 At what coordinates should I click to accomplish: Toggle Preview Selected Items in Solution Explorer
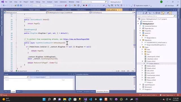[x=170, y=13]
